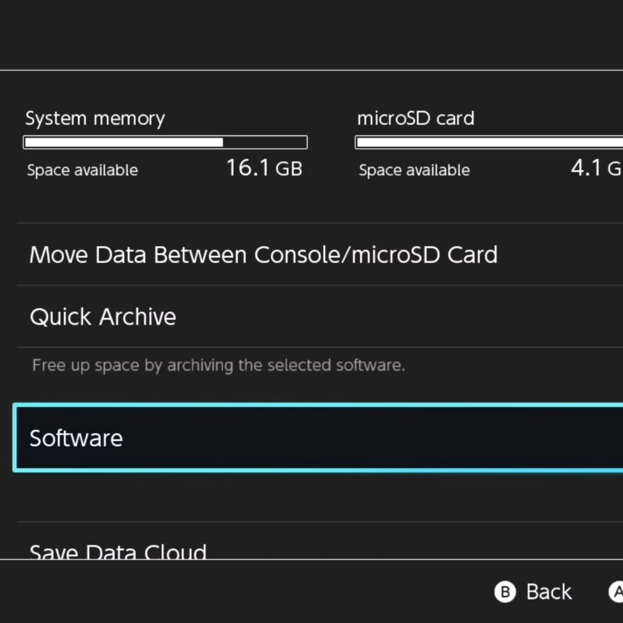Viewport: 623px width, 623px height.
Task: Click System memory Space available text
Action: click(82, 170)
